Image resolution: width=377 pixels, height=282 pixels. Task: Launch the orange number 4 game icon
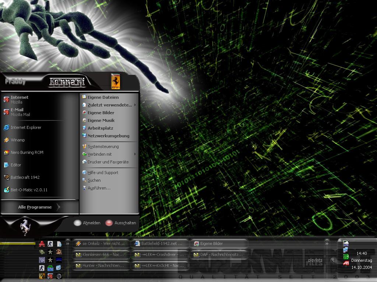pos(42,276)
